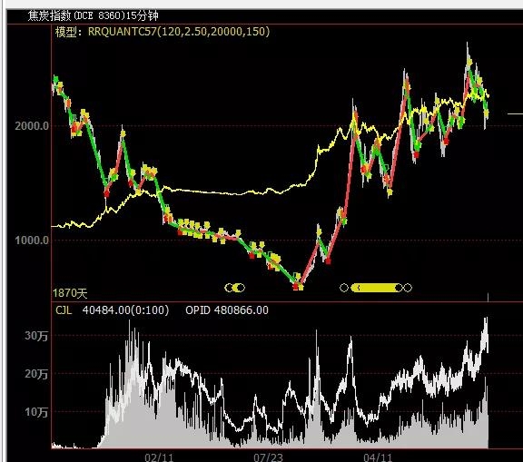
Task: Click the yellow circle cluster near 07/23
Action: coord(235,288)
